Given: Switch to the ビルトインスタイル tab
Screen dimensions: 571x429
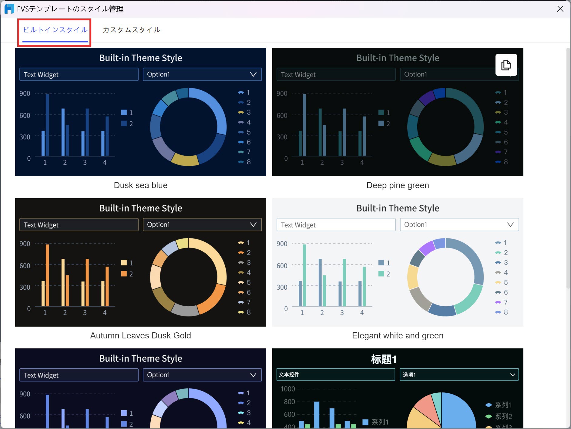Looking at the screenshot, I should [x=55, y=30].
